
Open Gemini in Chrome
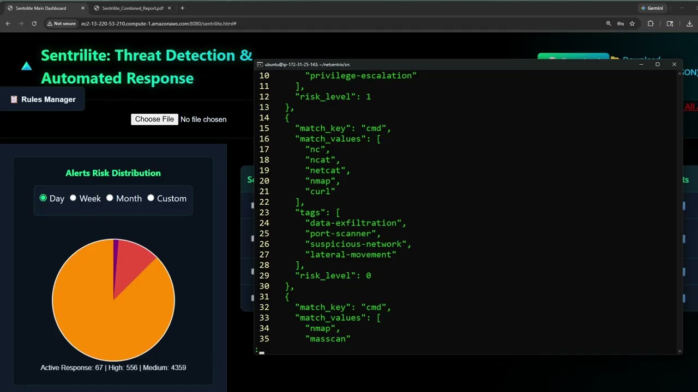(652, 8)
